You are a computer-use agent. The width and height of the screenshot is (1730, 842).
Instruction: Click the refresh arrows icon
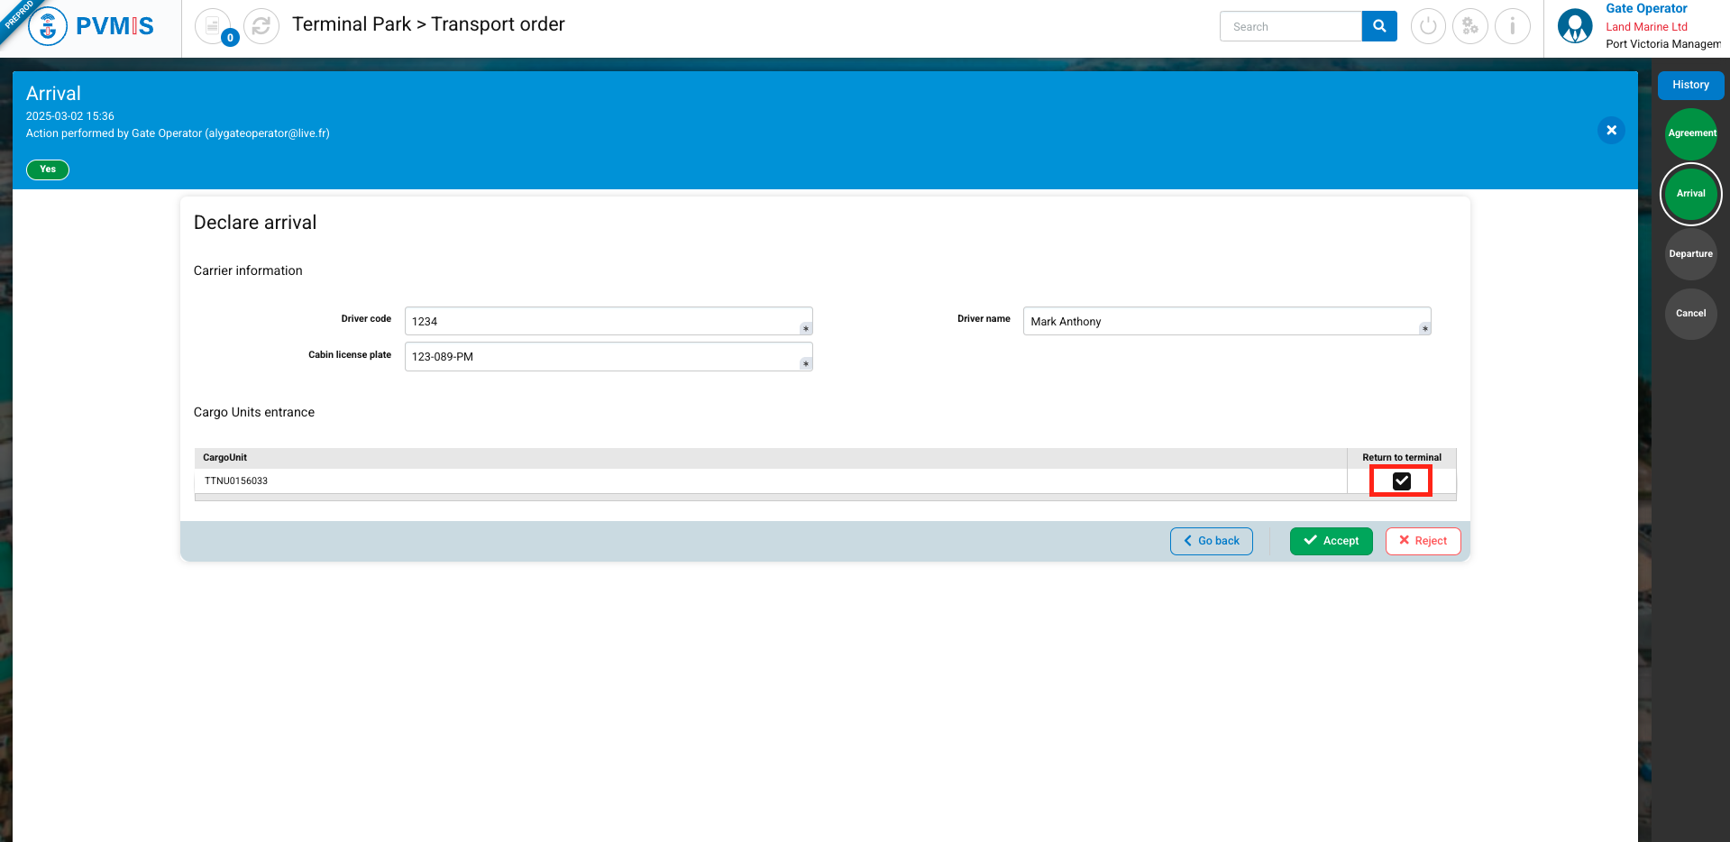(261, 26)
